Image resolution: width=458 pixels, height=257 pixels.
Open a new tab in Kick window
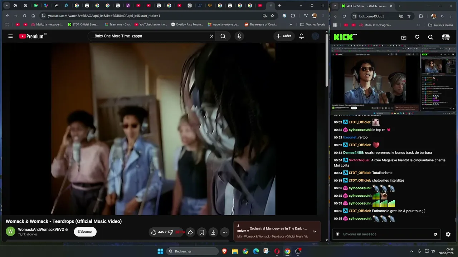pyautogui.click(x=400, y=6)
